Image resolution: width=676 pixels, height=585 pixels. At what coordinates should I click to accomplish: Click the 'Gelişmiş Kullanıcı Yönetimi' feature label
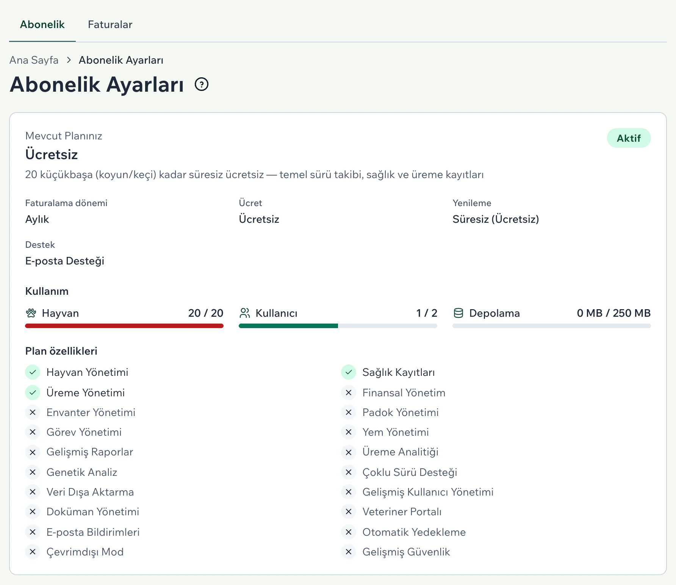428,492
